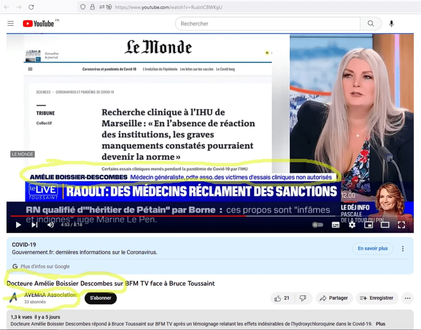Subscribe with the "S'abonner" button
Screen dimensions: 421x330
(x=101, y=298)
